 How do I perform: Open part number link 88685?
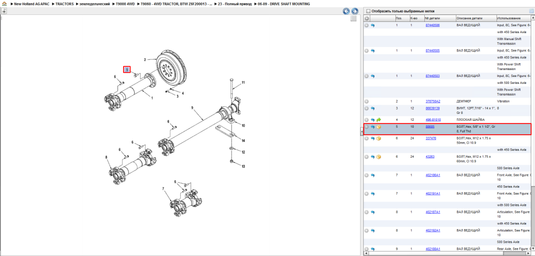point(430,127)
